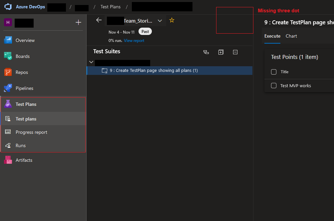Click the Title column header
Screen dimensions: 334x221
[284, 72]
